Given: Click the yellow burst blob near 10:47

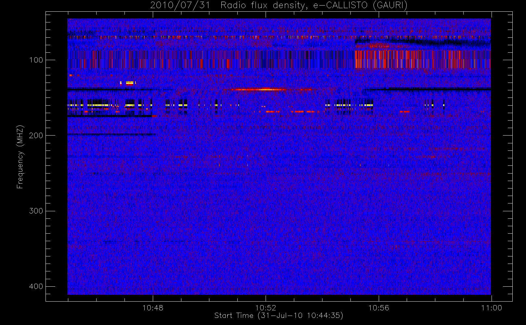Looking at the screenshot, I should (129, 83).
